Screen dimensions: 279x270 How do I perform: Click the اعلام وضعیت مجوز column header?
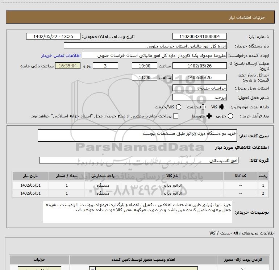tap(143, 260)
